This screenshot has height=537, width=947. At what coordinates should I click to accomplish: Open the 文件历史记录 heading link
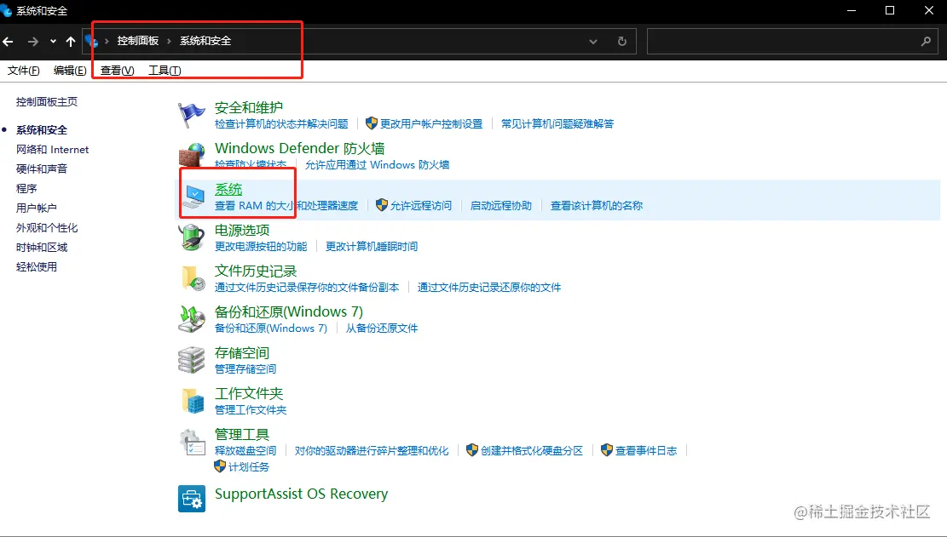pos(256,271)
